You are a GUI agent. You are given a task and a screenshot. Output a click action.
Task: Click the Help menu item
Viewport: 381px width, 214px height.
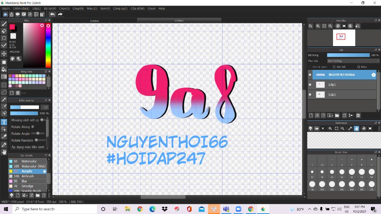pos(162,9)
